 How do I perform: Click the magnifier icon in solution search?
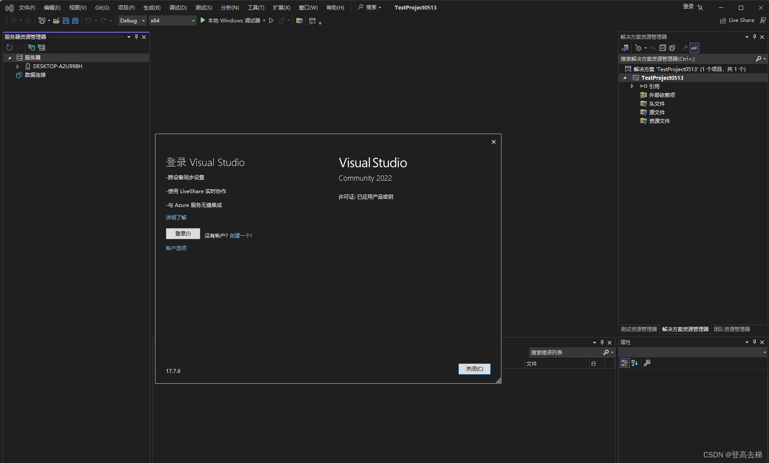pyautogui.click(x=758, y=59)
